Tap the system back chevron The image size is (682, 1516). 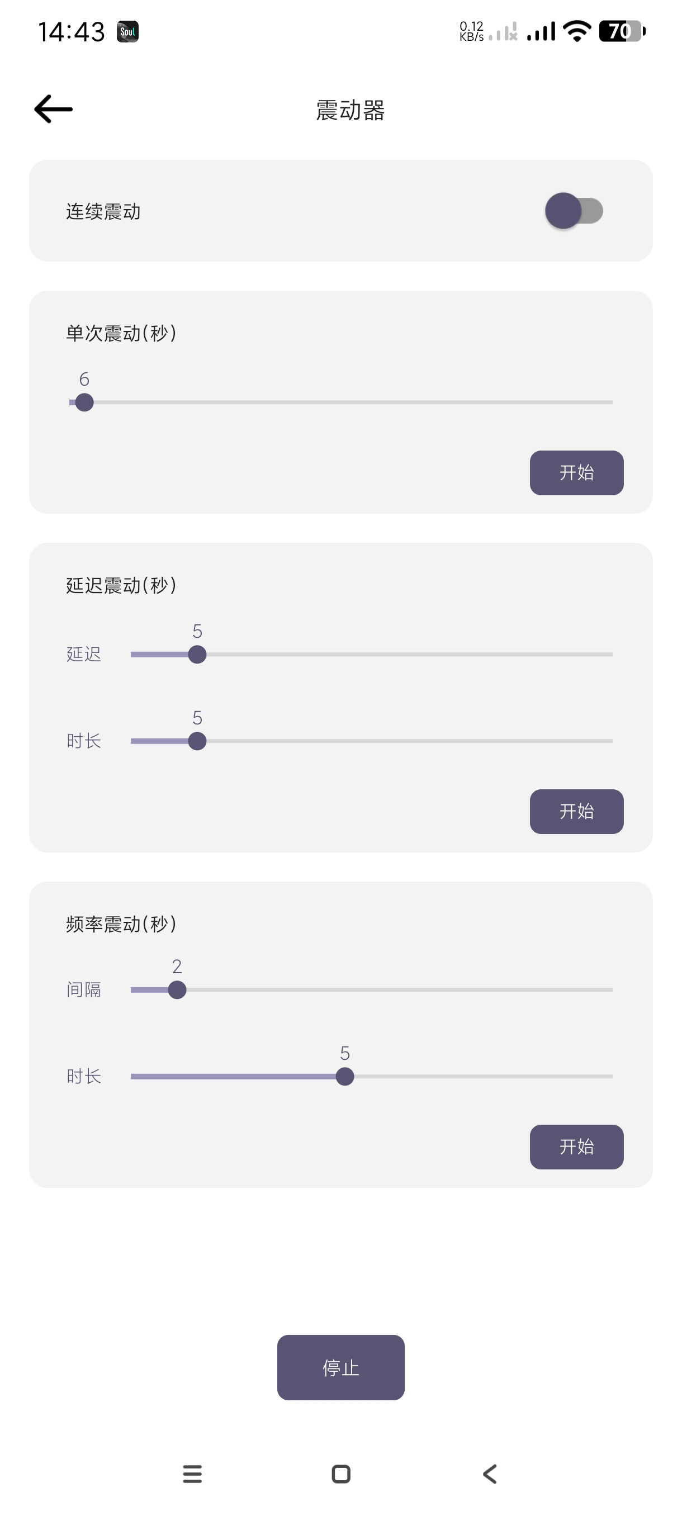click(x=490, y=1474)
